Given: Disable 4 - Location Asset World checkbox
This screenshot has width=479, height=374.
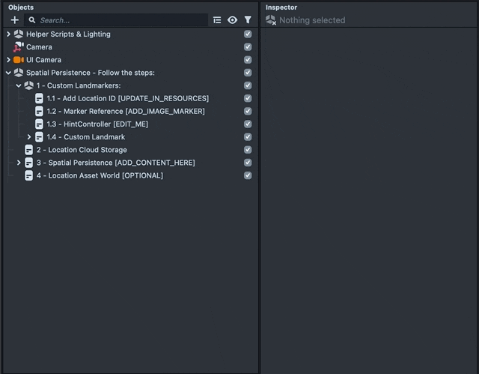Looking at the screenshot, I should (248, 175).
